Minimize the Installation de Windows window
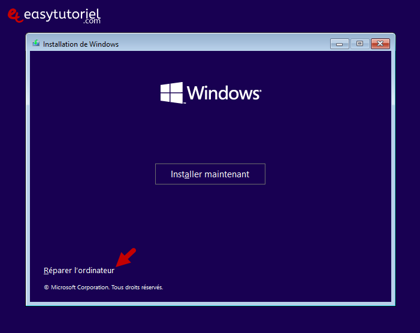 pyautogui.click(x=339, y=44)
